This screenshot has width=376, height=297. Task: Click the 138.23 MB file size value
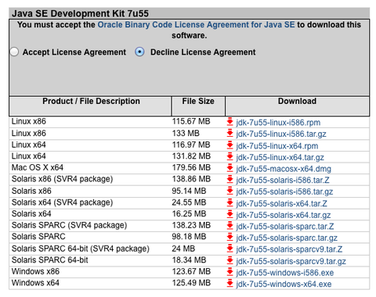(191, 225)
